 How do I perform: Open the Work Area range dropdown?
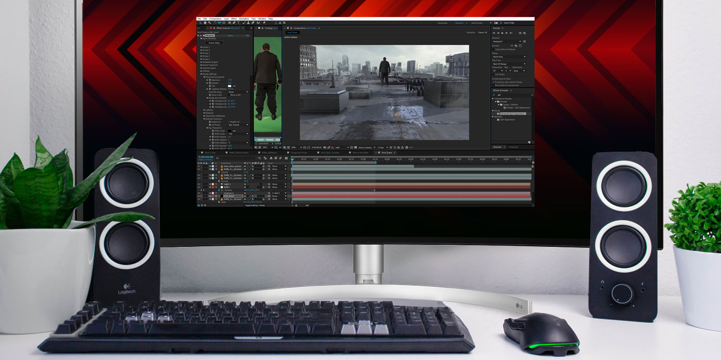(509, 57)
